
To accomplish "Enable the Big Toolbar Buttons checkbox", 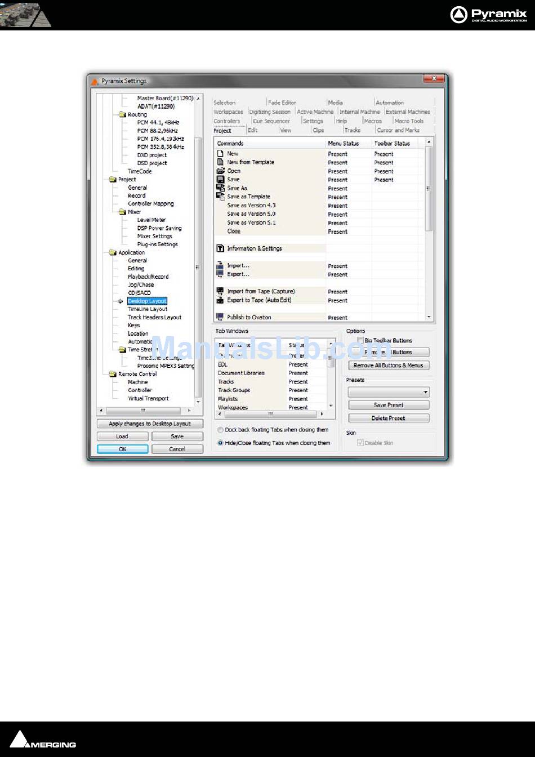I will coord(360,341).
